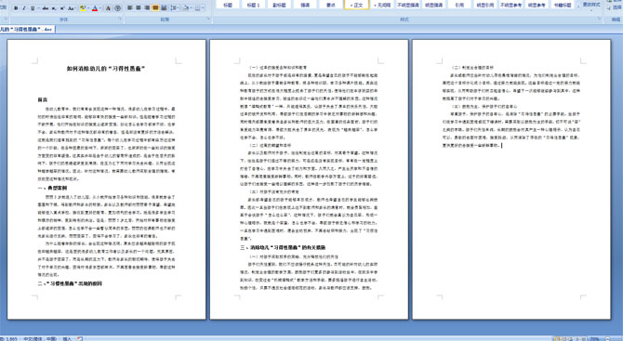This screenshot has width=623, height=341.
Task: Click the first page thumbnail title
Action: point(106,69)
